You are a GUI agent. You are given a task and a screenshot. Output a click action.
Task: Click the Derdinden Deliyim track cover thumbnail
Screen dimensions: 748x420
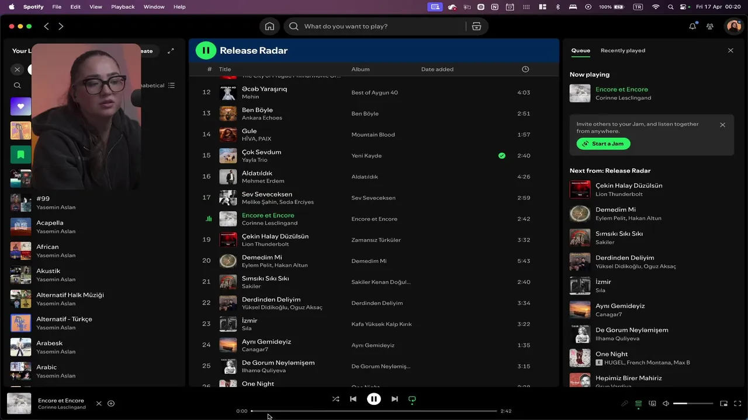tap(228, 303)
